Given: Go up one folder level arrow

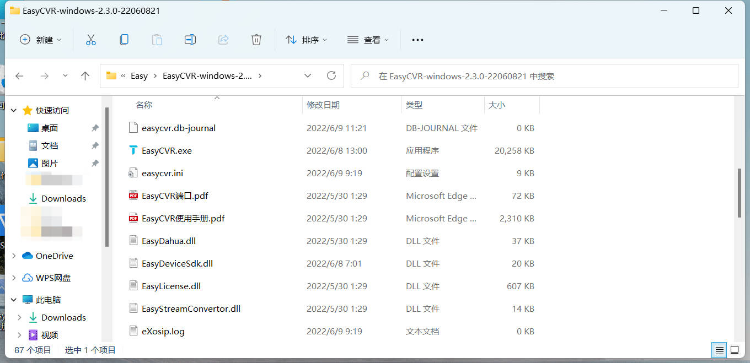Looking at the screenshot, I should click(85, 76).
